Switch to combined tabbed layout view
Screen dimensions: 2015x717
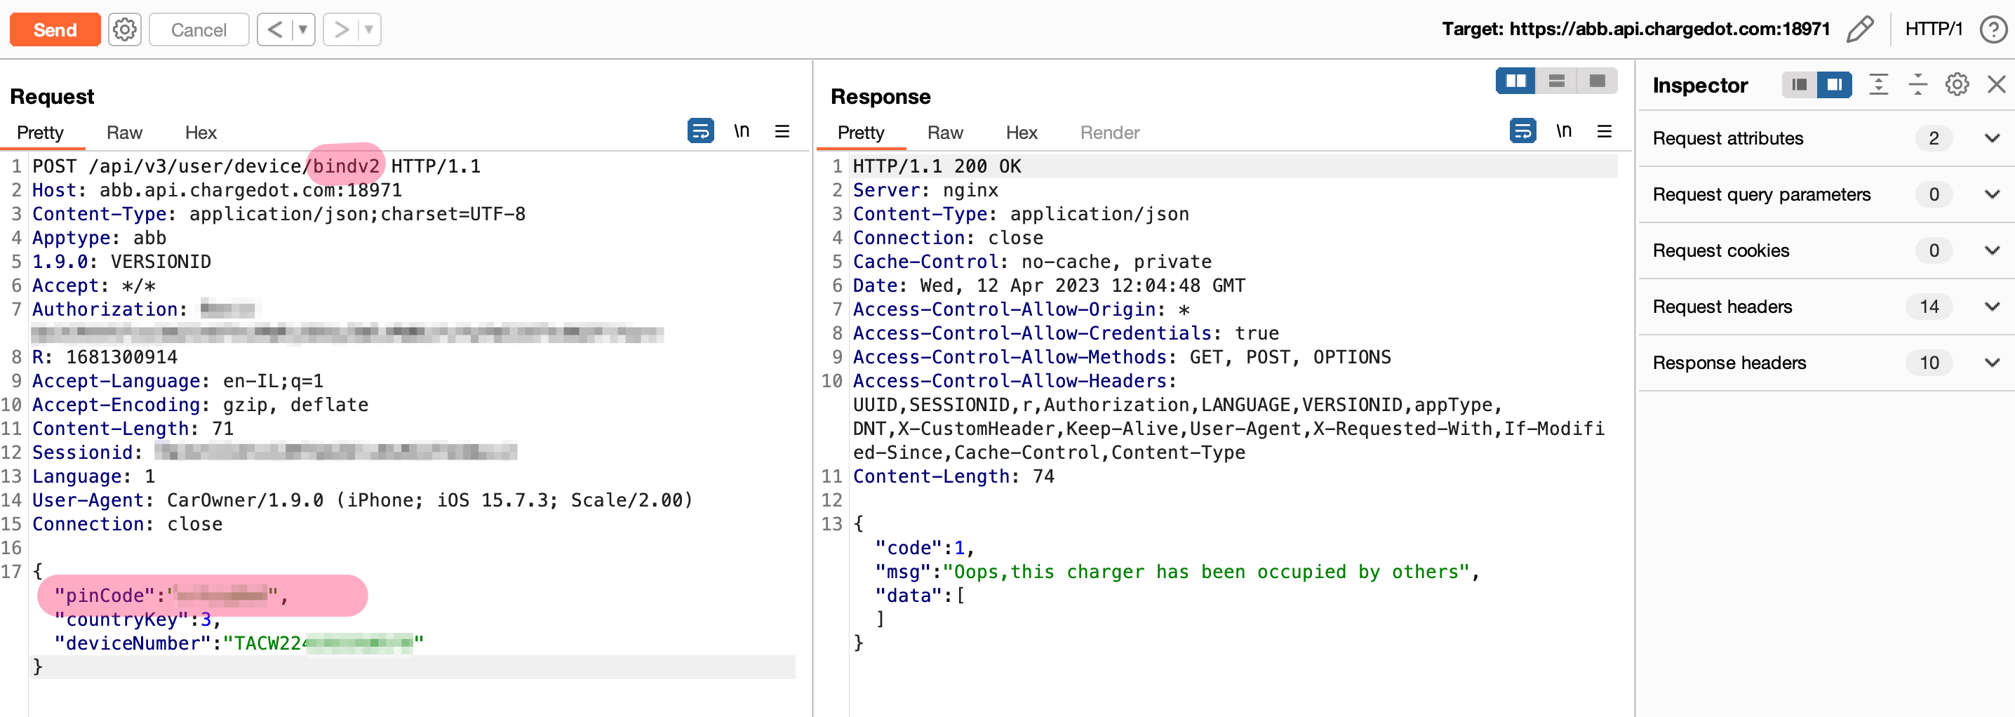coord(1598,81)
